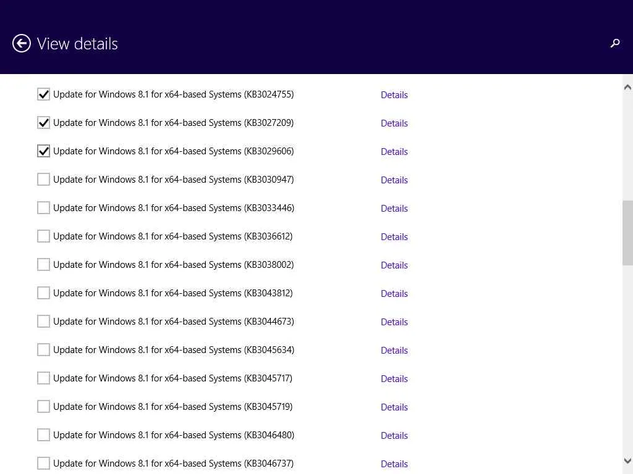Click the back arrow icon
This screenshot has width=633, height=474.
coord(22,43)
